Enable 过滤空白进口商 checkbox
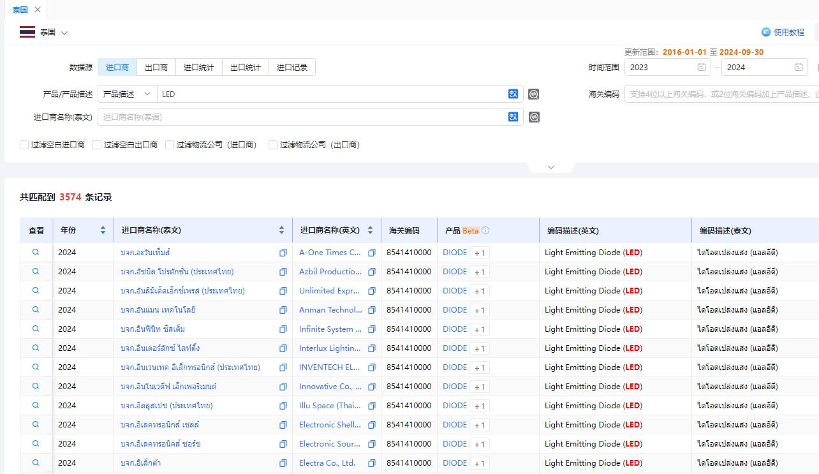 pos(24,145)
